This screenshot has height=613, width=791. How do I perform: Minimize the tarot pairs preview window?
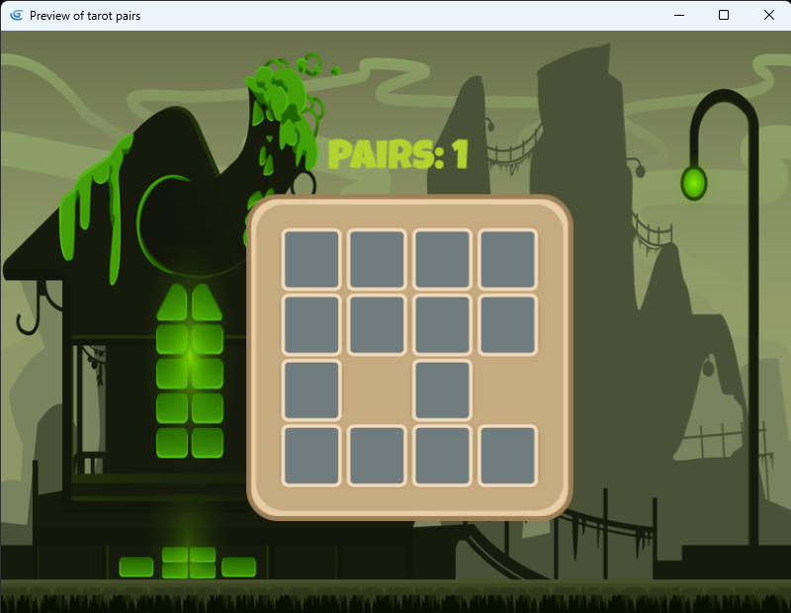[679, 15]
